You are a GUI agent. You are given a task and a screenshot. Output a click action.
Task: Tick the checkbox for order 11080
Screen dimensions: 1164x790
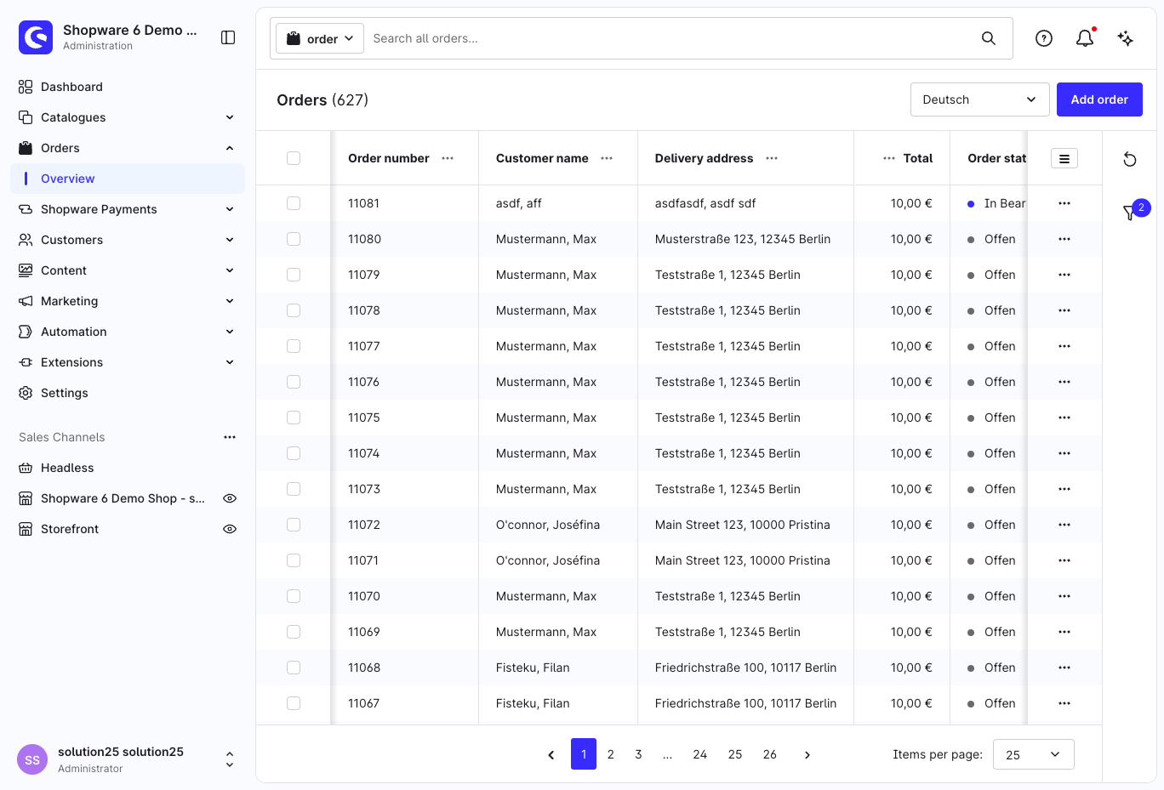tap(294, 239)
